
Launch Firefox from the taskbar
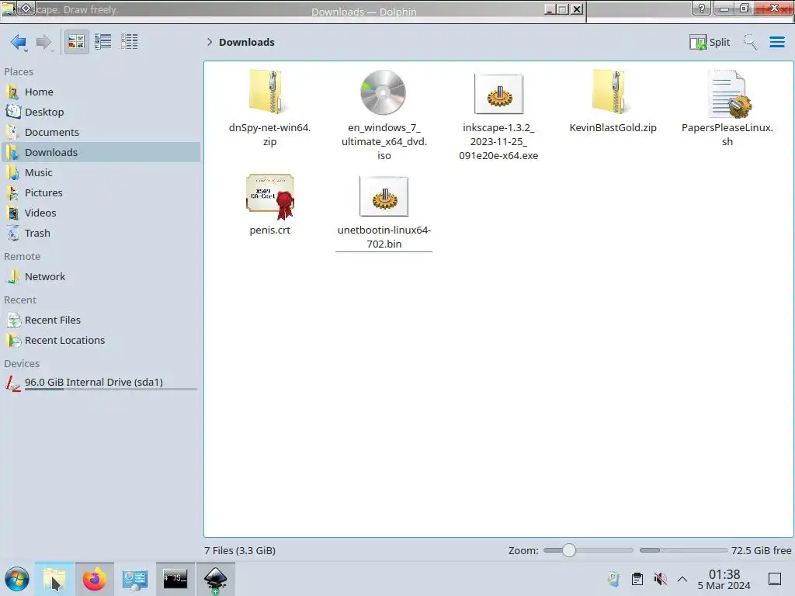click(95, 579)
